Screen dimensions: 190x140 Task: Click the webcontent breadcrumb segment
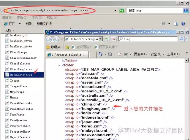pos(62,10)
